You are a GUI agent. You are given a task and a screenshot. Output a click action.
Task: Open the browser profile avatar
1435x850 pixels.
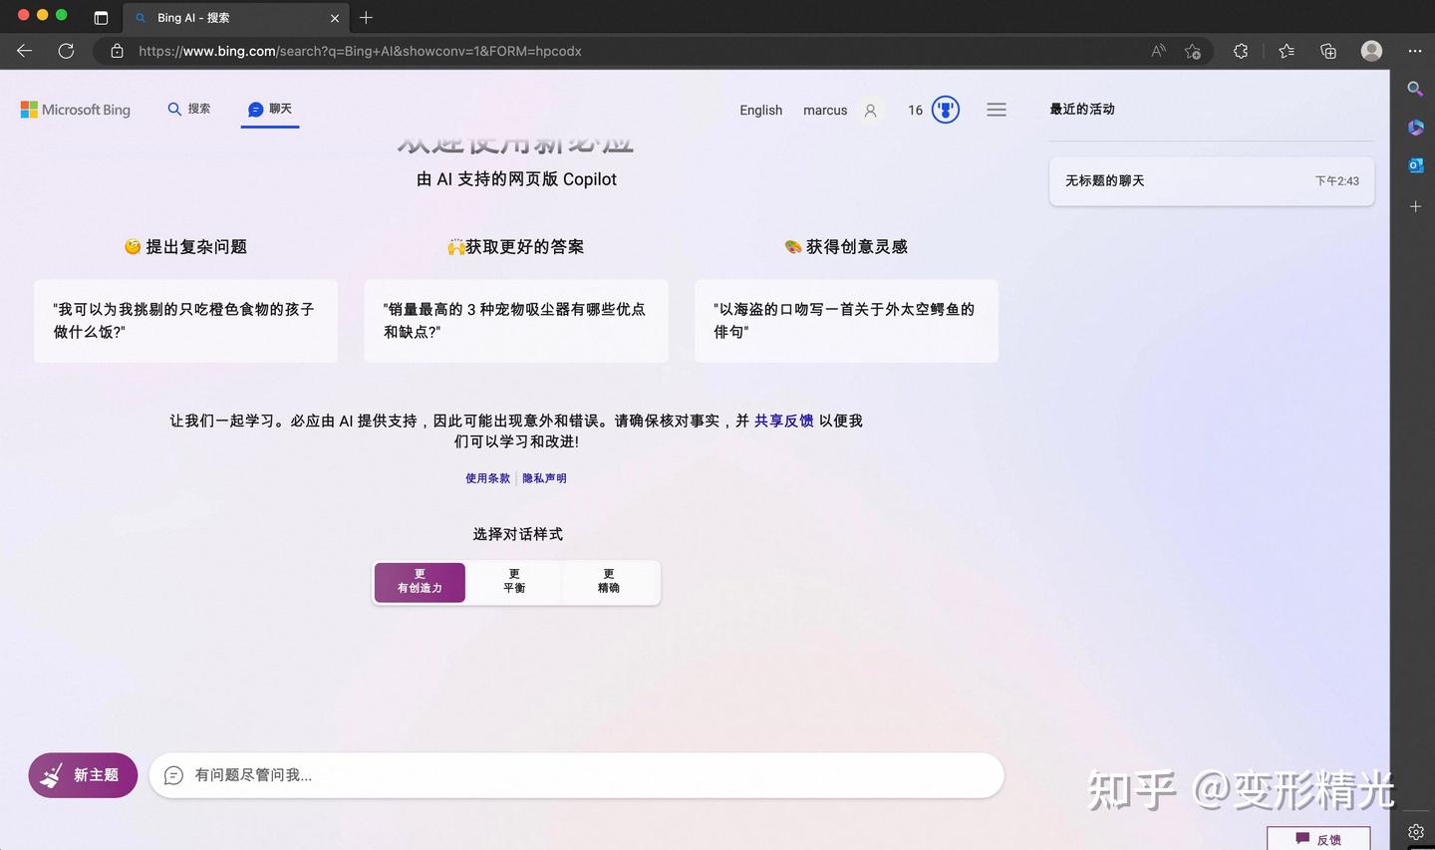pyautogui.click(x=1372, y=51)
